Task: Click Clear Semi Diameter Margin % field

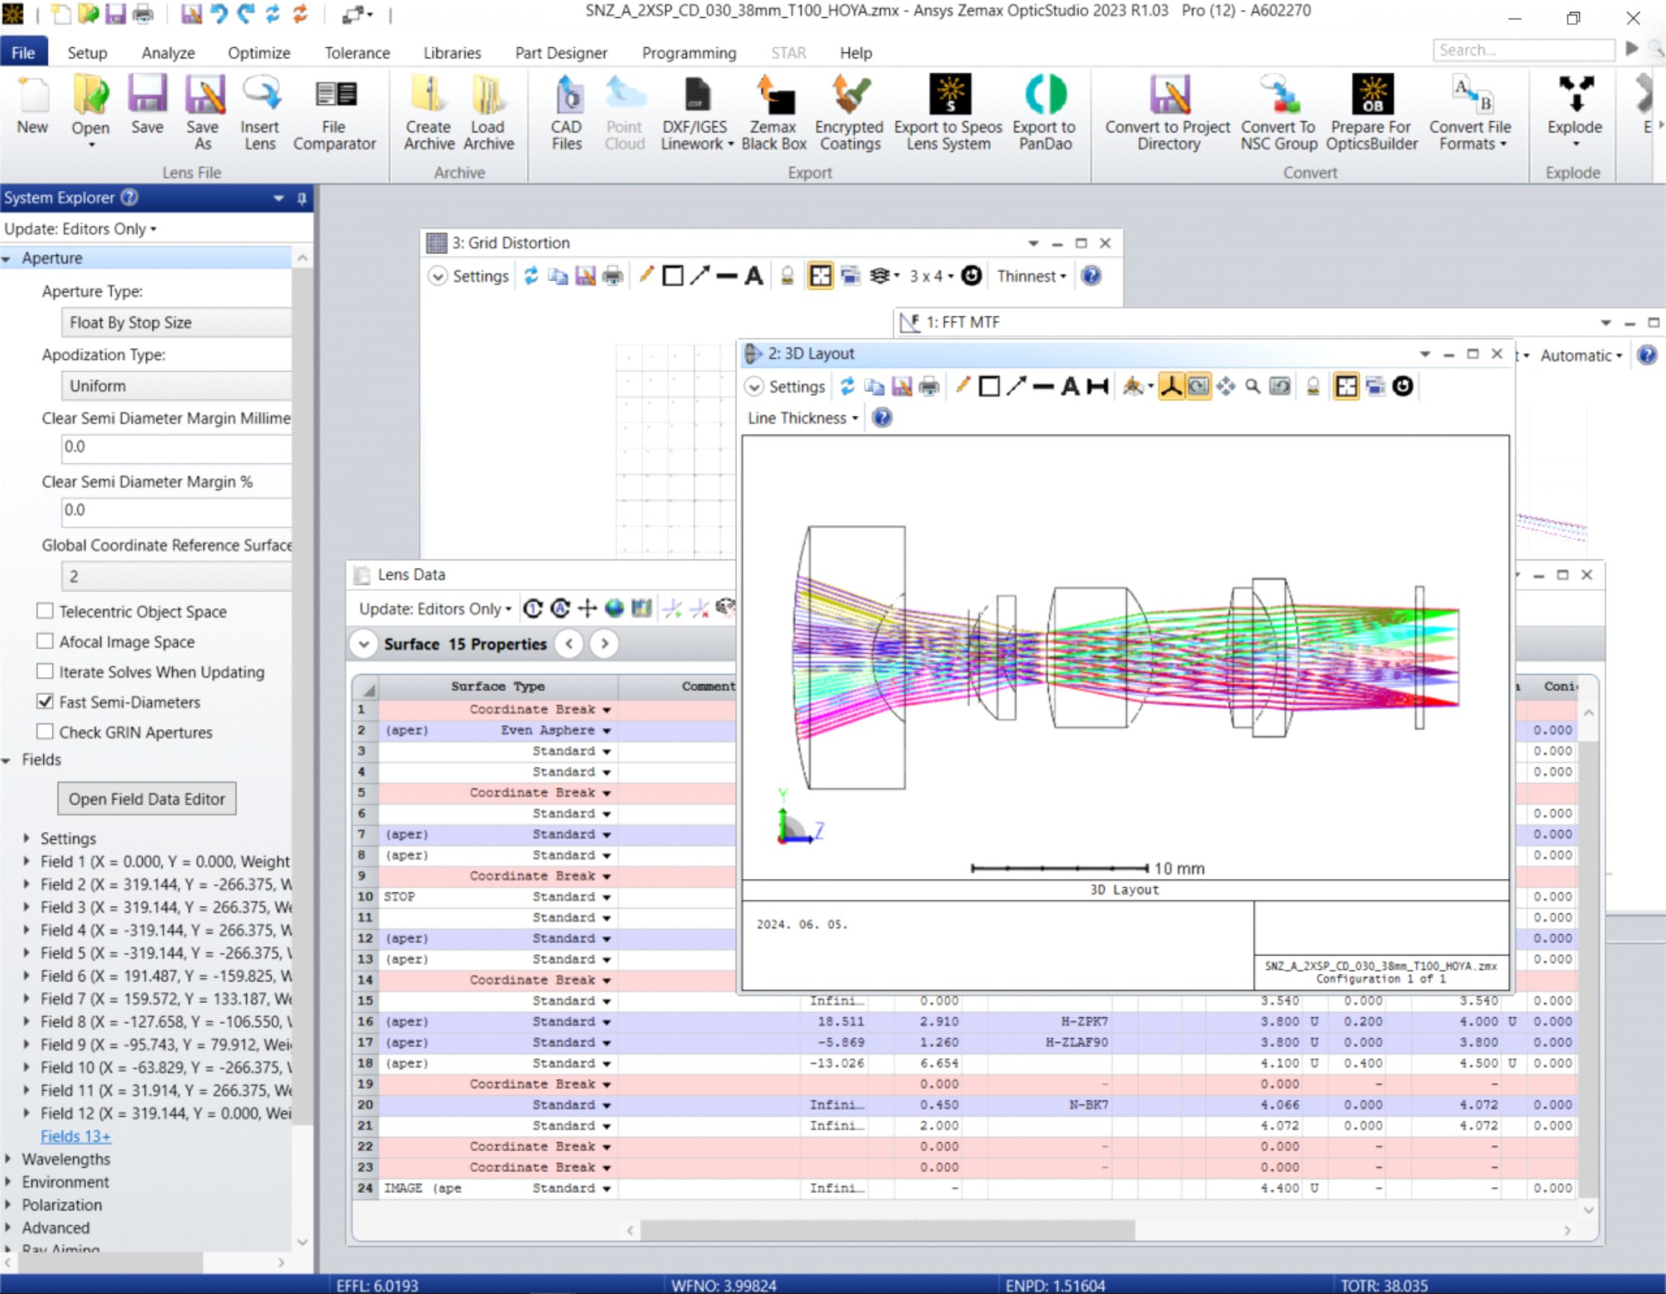Action: click(176, 510)
